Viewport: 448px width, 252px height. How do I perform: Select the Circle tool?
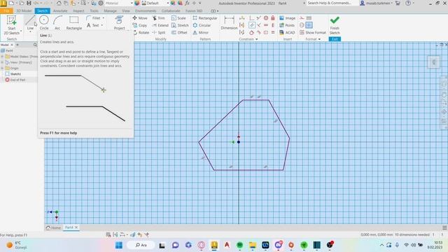[x=44, y=23]
